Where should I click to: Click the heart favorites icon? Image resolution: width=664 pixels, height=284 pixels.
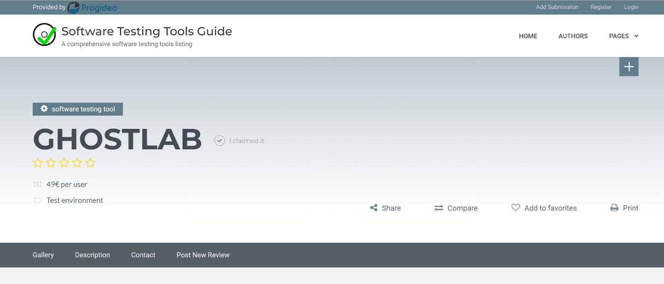click(515, 208)
